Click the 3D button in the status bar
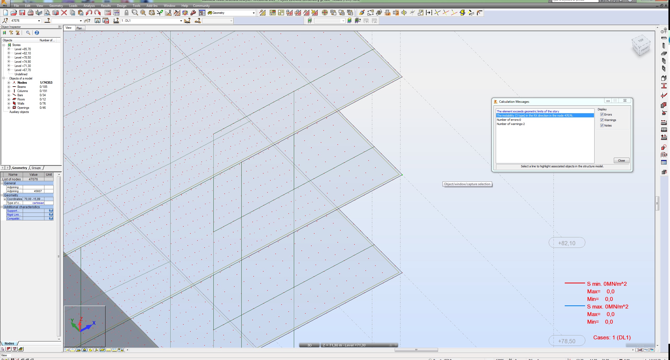The width and height of the screenshot is (670, 360). pyautogui.click(x=310, y=345)
